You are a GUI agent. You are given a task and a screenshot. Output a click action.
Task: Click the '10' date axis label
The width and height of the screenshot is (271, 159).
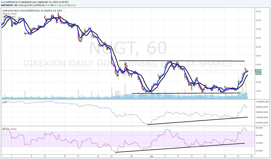(x=45, y=156)
